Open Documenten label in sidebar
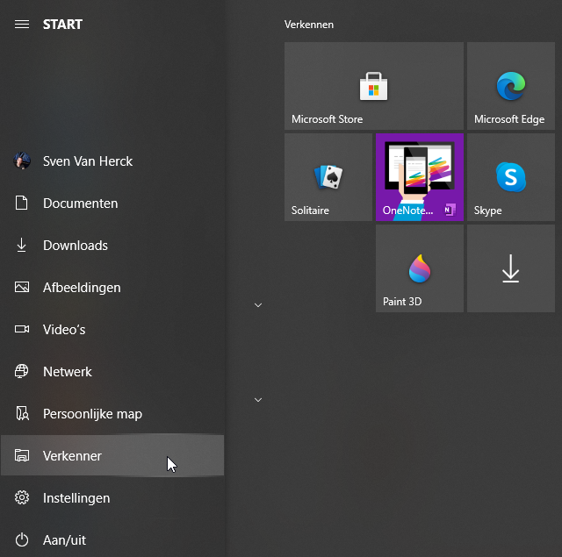Viewport: 562px width, 557px height. (x=80, y=204)
